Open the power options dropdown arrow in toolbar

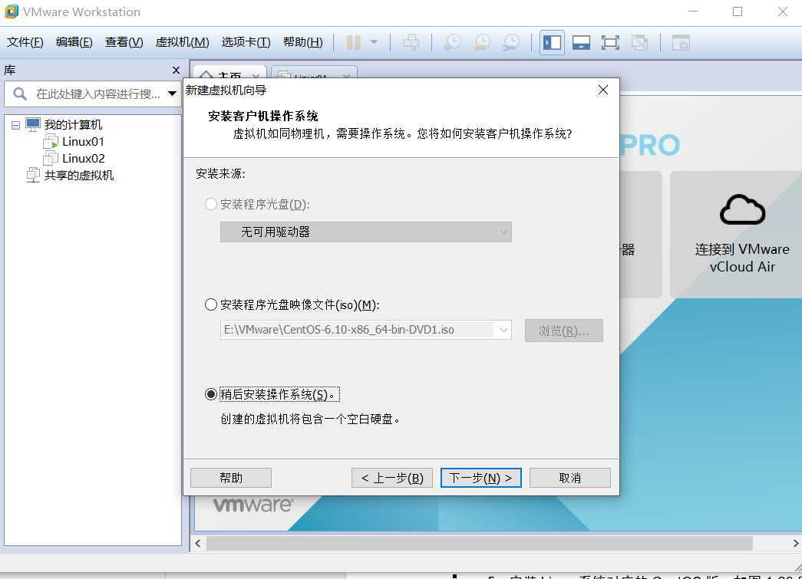click(x=374, y=42)
